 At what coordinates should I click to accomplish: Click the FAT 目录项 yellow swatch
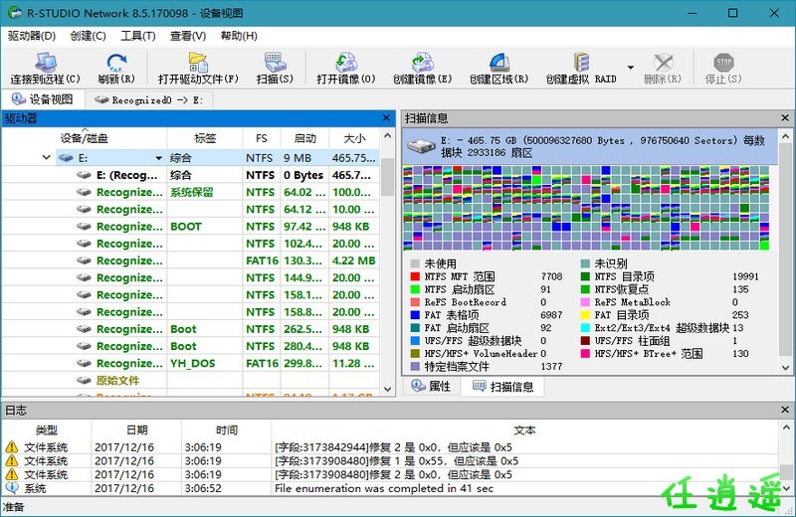click(x=585, y=315)
